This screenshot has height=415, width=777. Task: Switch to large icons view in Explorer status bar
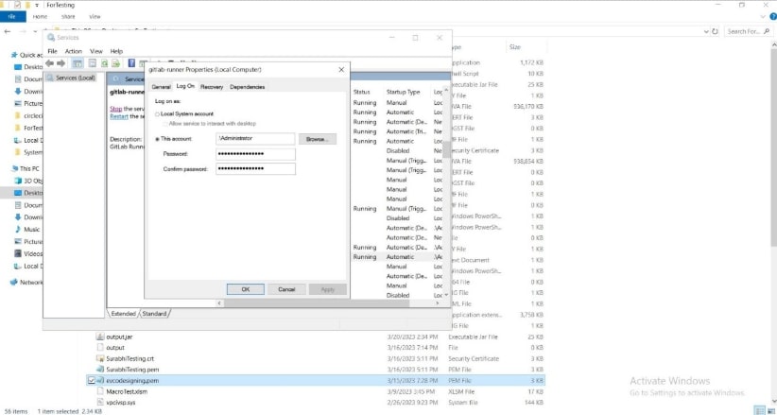[770, 410]
